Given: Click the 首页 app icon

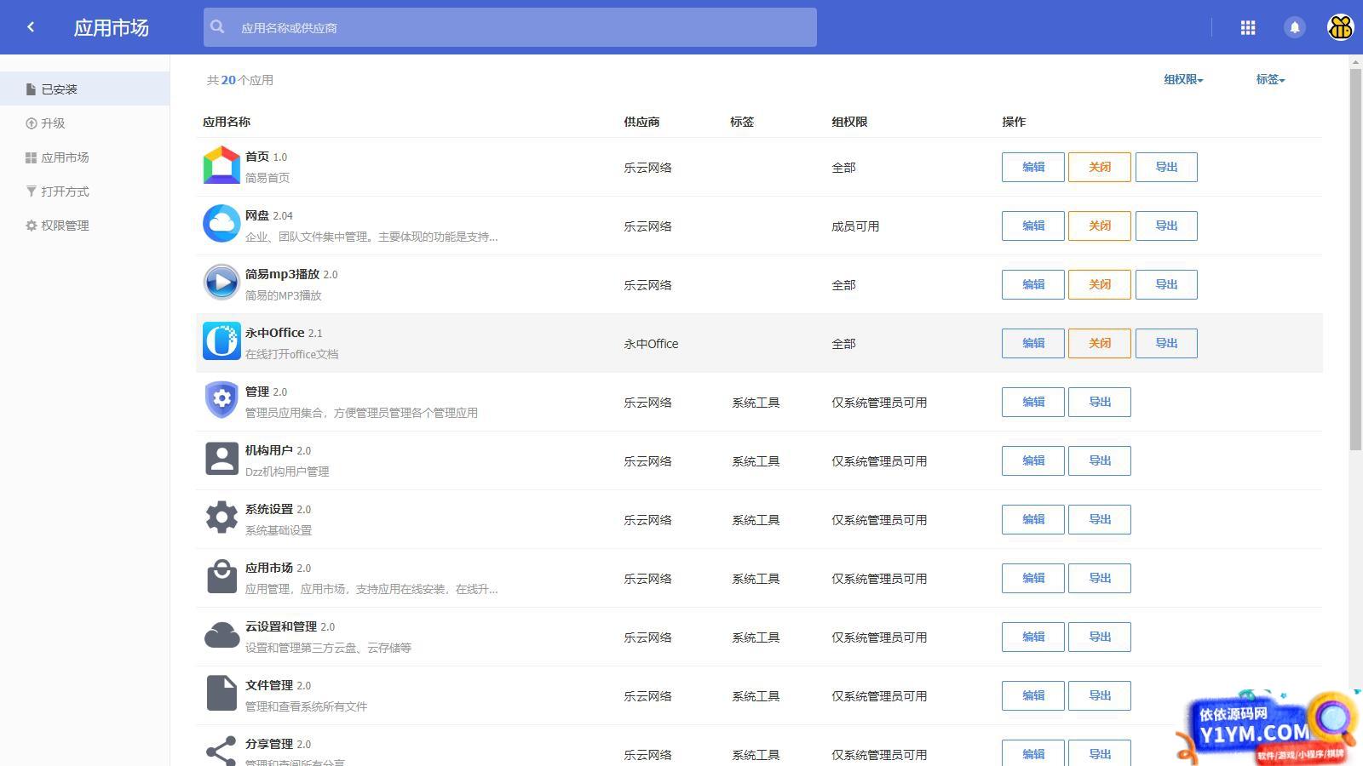Looking at the screenshot, I should 221,166.
